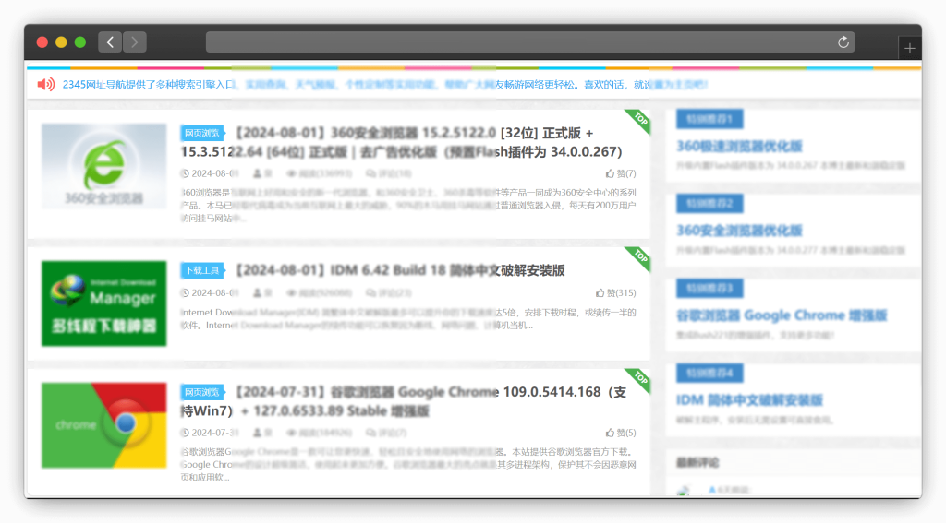
Task: Click the 下载工具 category tag
Action: pos(202,270)
